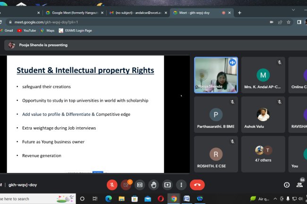Click the volume speaker tray icon
The width and height of the screenshot is (307, 204).
pos(301,199)
